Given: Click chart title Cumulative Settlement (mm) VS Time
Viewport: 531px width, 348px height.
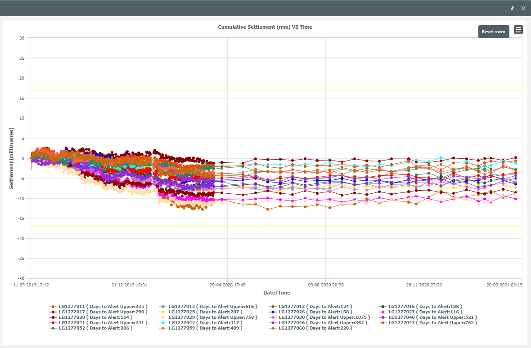Looking at the screenshot, I should click(265, 27).
